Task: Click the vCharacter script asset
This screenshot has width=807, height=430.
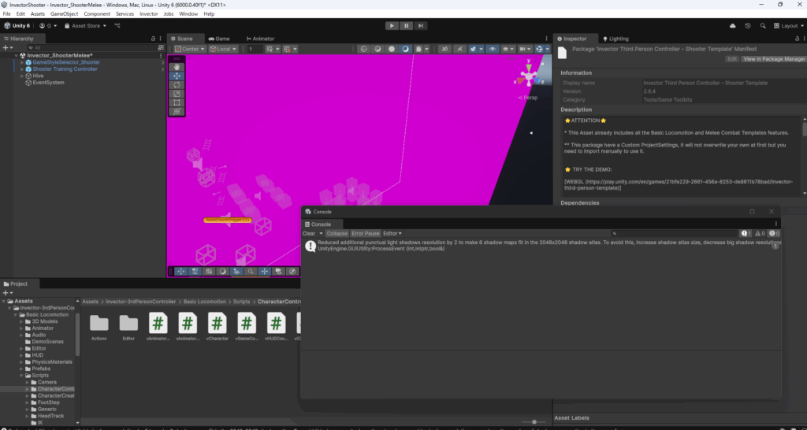Action: (218, 327)
